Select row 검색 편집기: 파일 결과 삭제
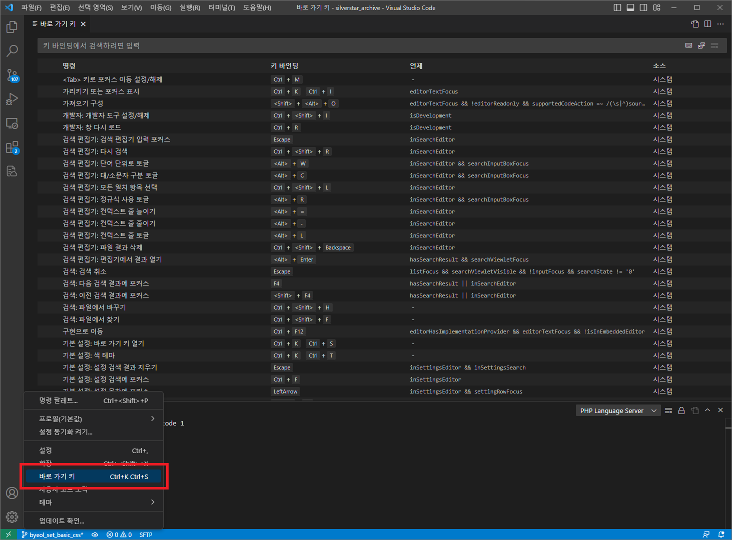 [383, 247]
